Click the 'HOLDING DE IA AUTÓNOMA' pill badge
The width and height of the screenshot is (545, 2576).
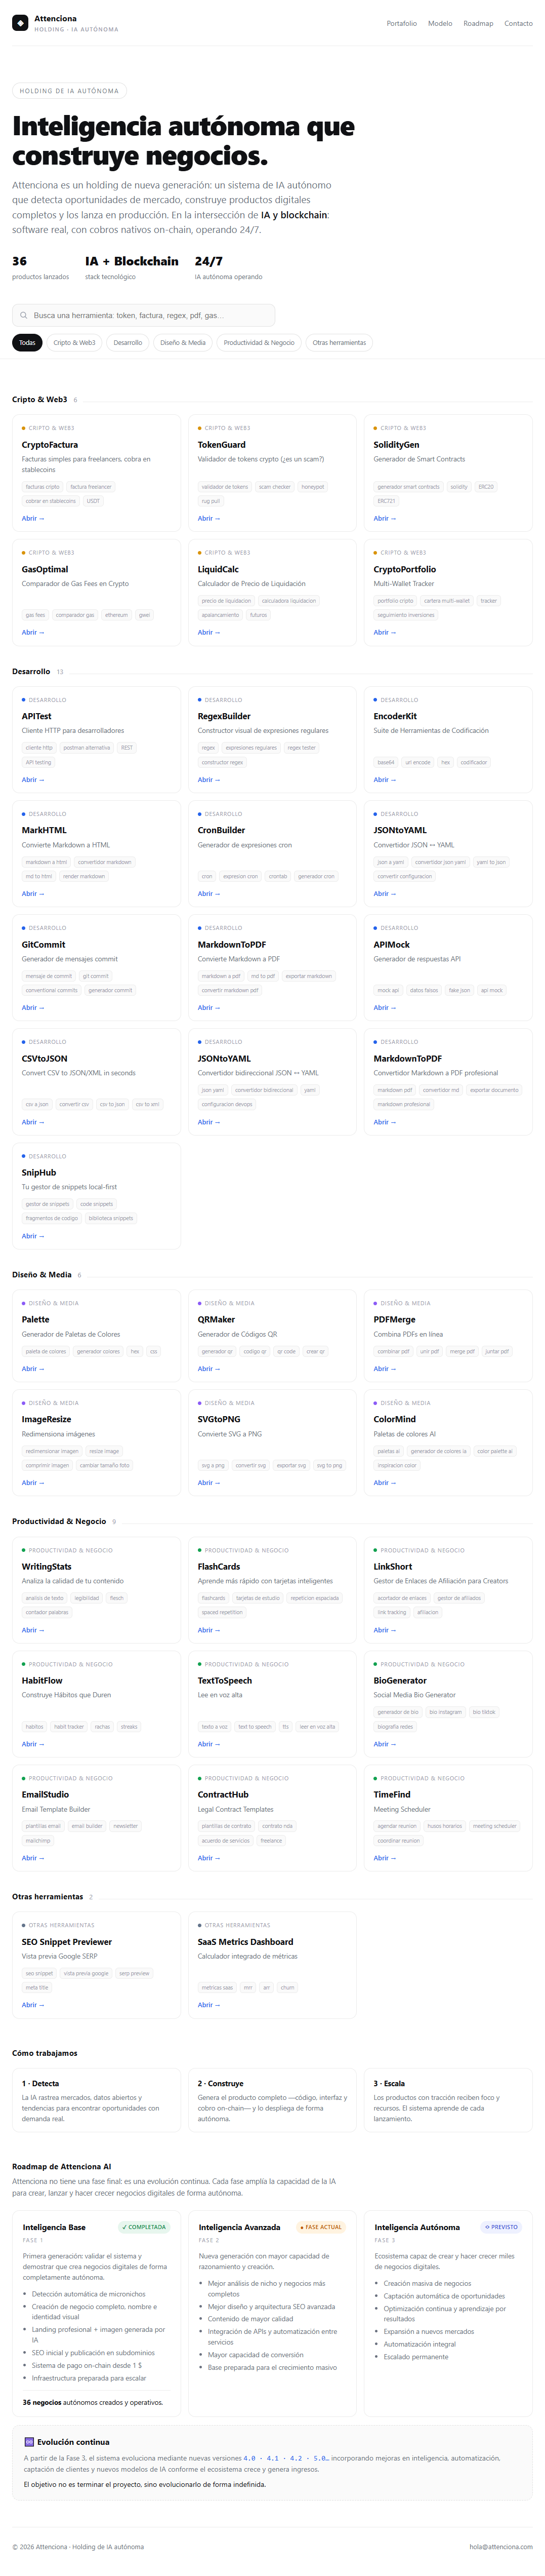(x=69, y=91)
